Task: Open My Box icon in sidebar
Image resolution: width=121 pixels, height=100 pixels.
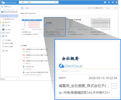Action: (3, 33)
